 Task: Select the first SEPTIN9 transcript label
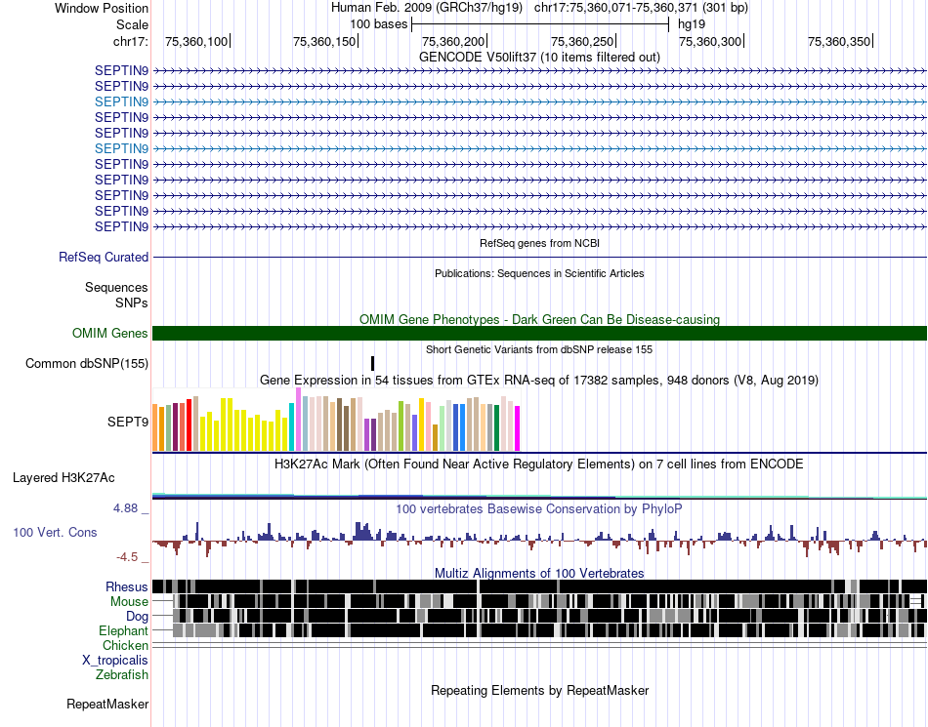[x=121, y=71]
